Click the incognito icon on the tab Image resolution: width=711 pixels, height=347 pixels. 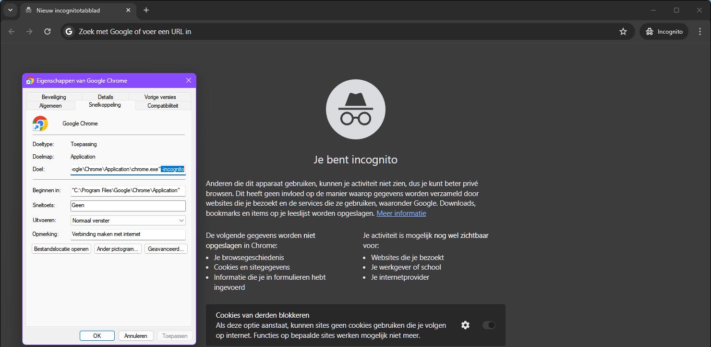[29, 10]
